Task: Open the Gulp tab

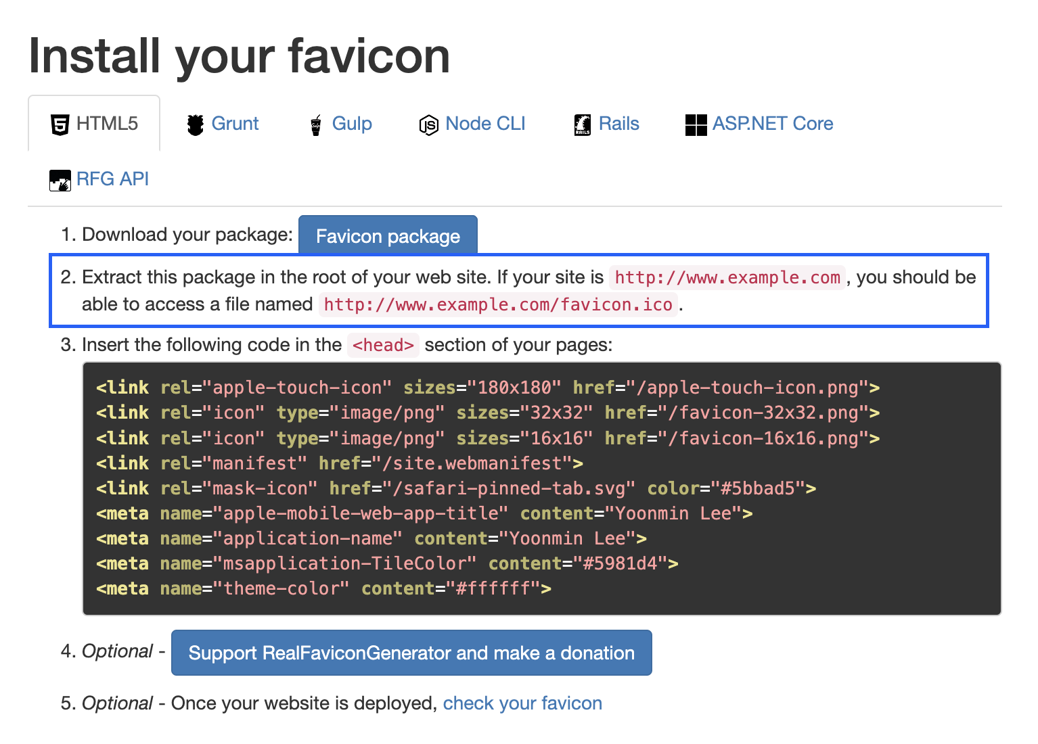Action: [341, 124]
